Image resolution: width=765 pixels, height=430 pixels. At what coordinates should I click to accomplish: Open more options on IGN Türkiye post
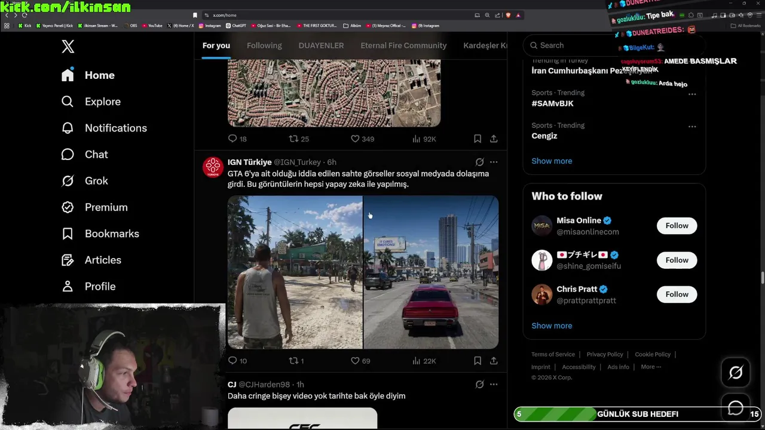(494, 162)
